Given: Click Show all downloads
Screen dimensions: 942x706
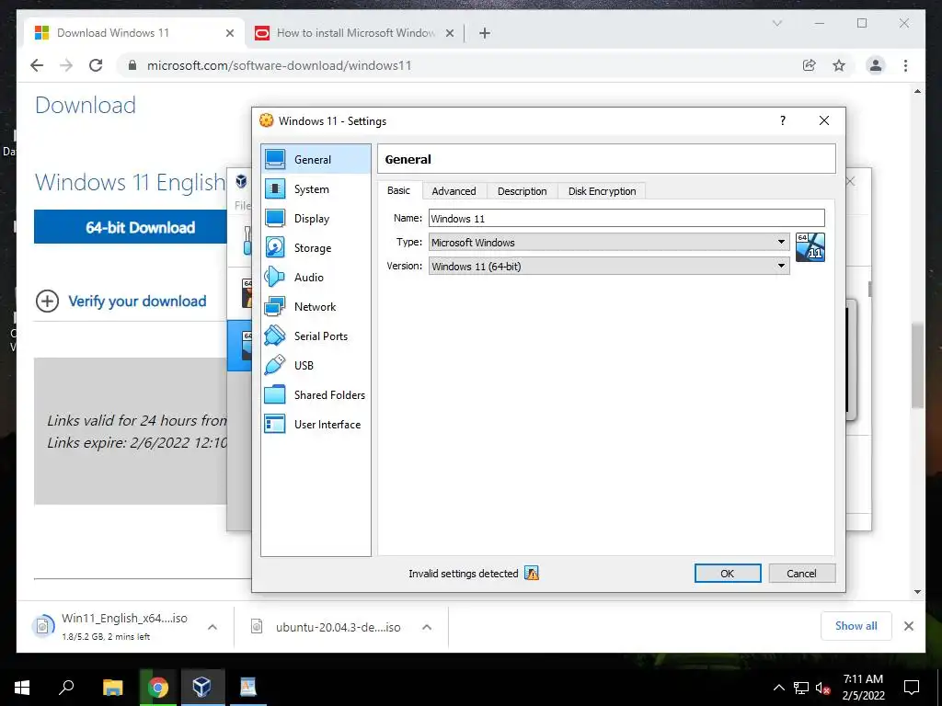Looking at the screenshot, I should coord(856,626).
